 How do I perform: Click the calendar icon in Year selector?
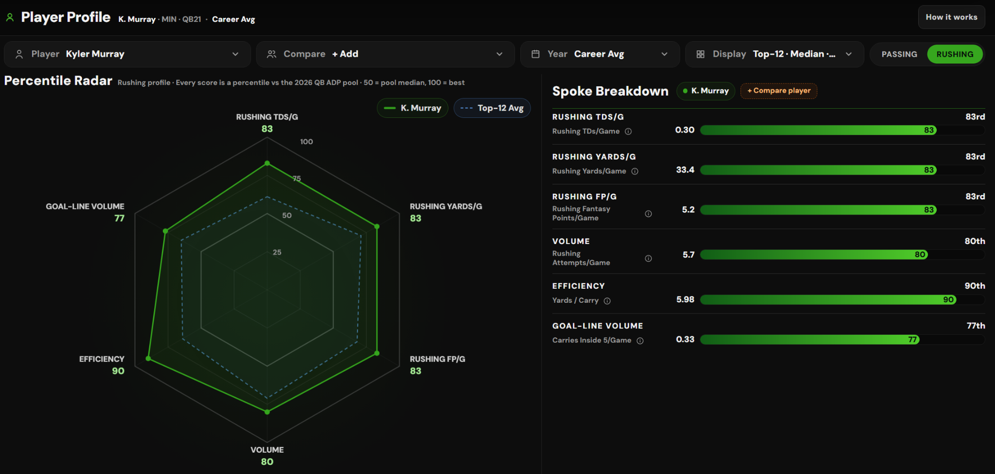535,54
